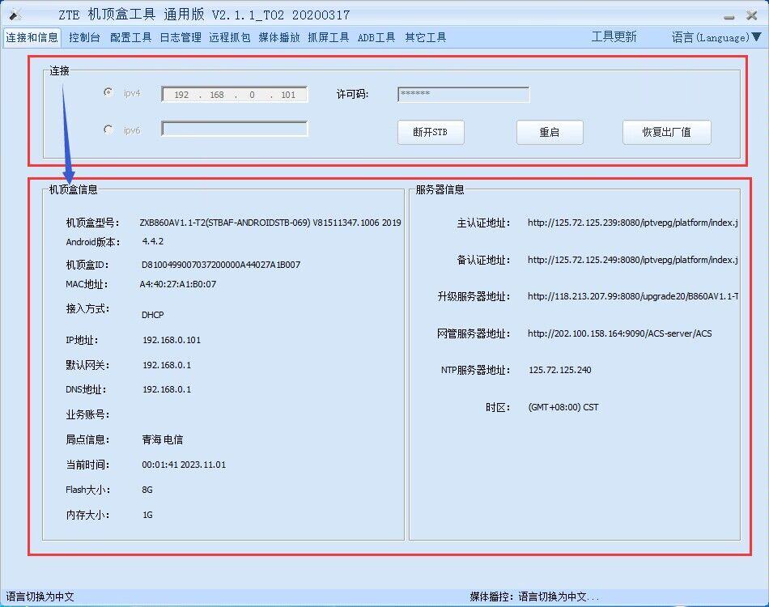Open the 远程抓包 tab
The height and width of the screenshot is (607, 769).
click(x=230, y=37)
